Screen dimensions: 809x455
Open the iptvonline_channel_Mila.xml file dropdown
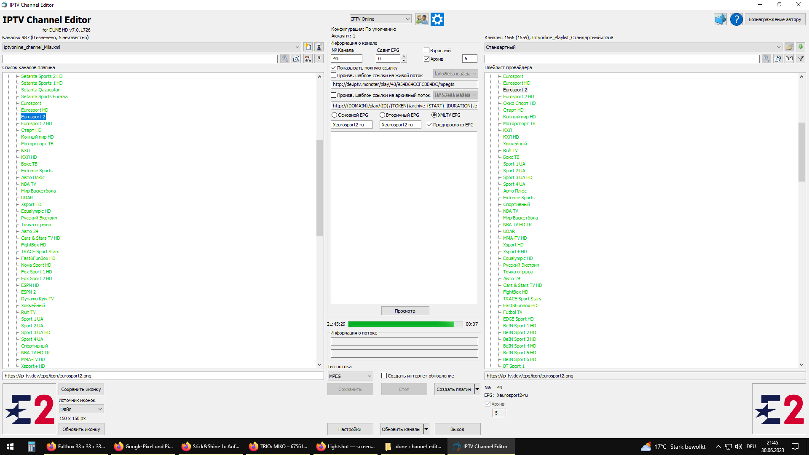(152, 47)
